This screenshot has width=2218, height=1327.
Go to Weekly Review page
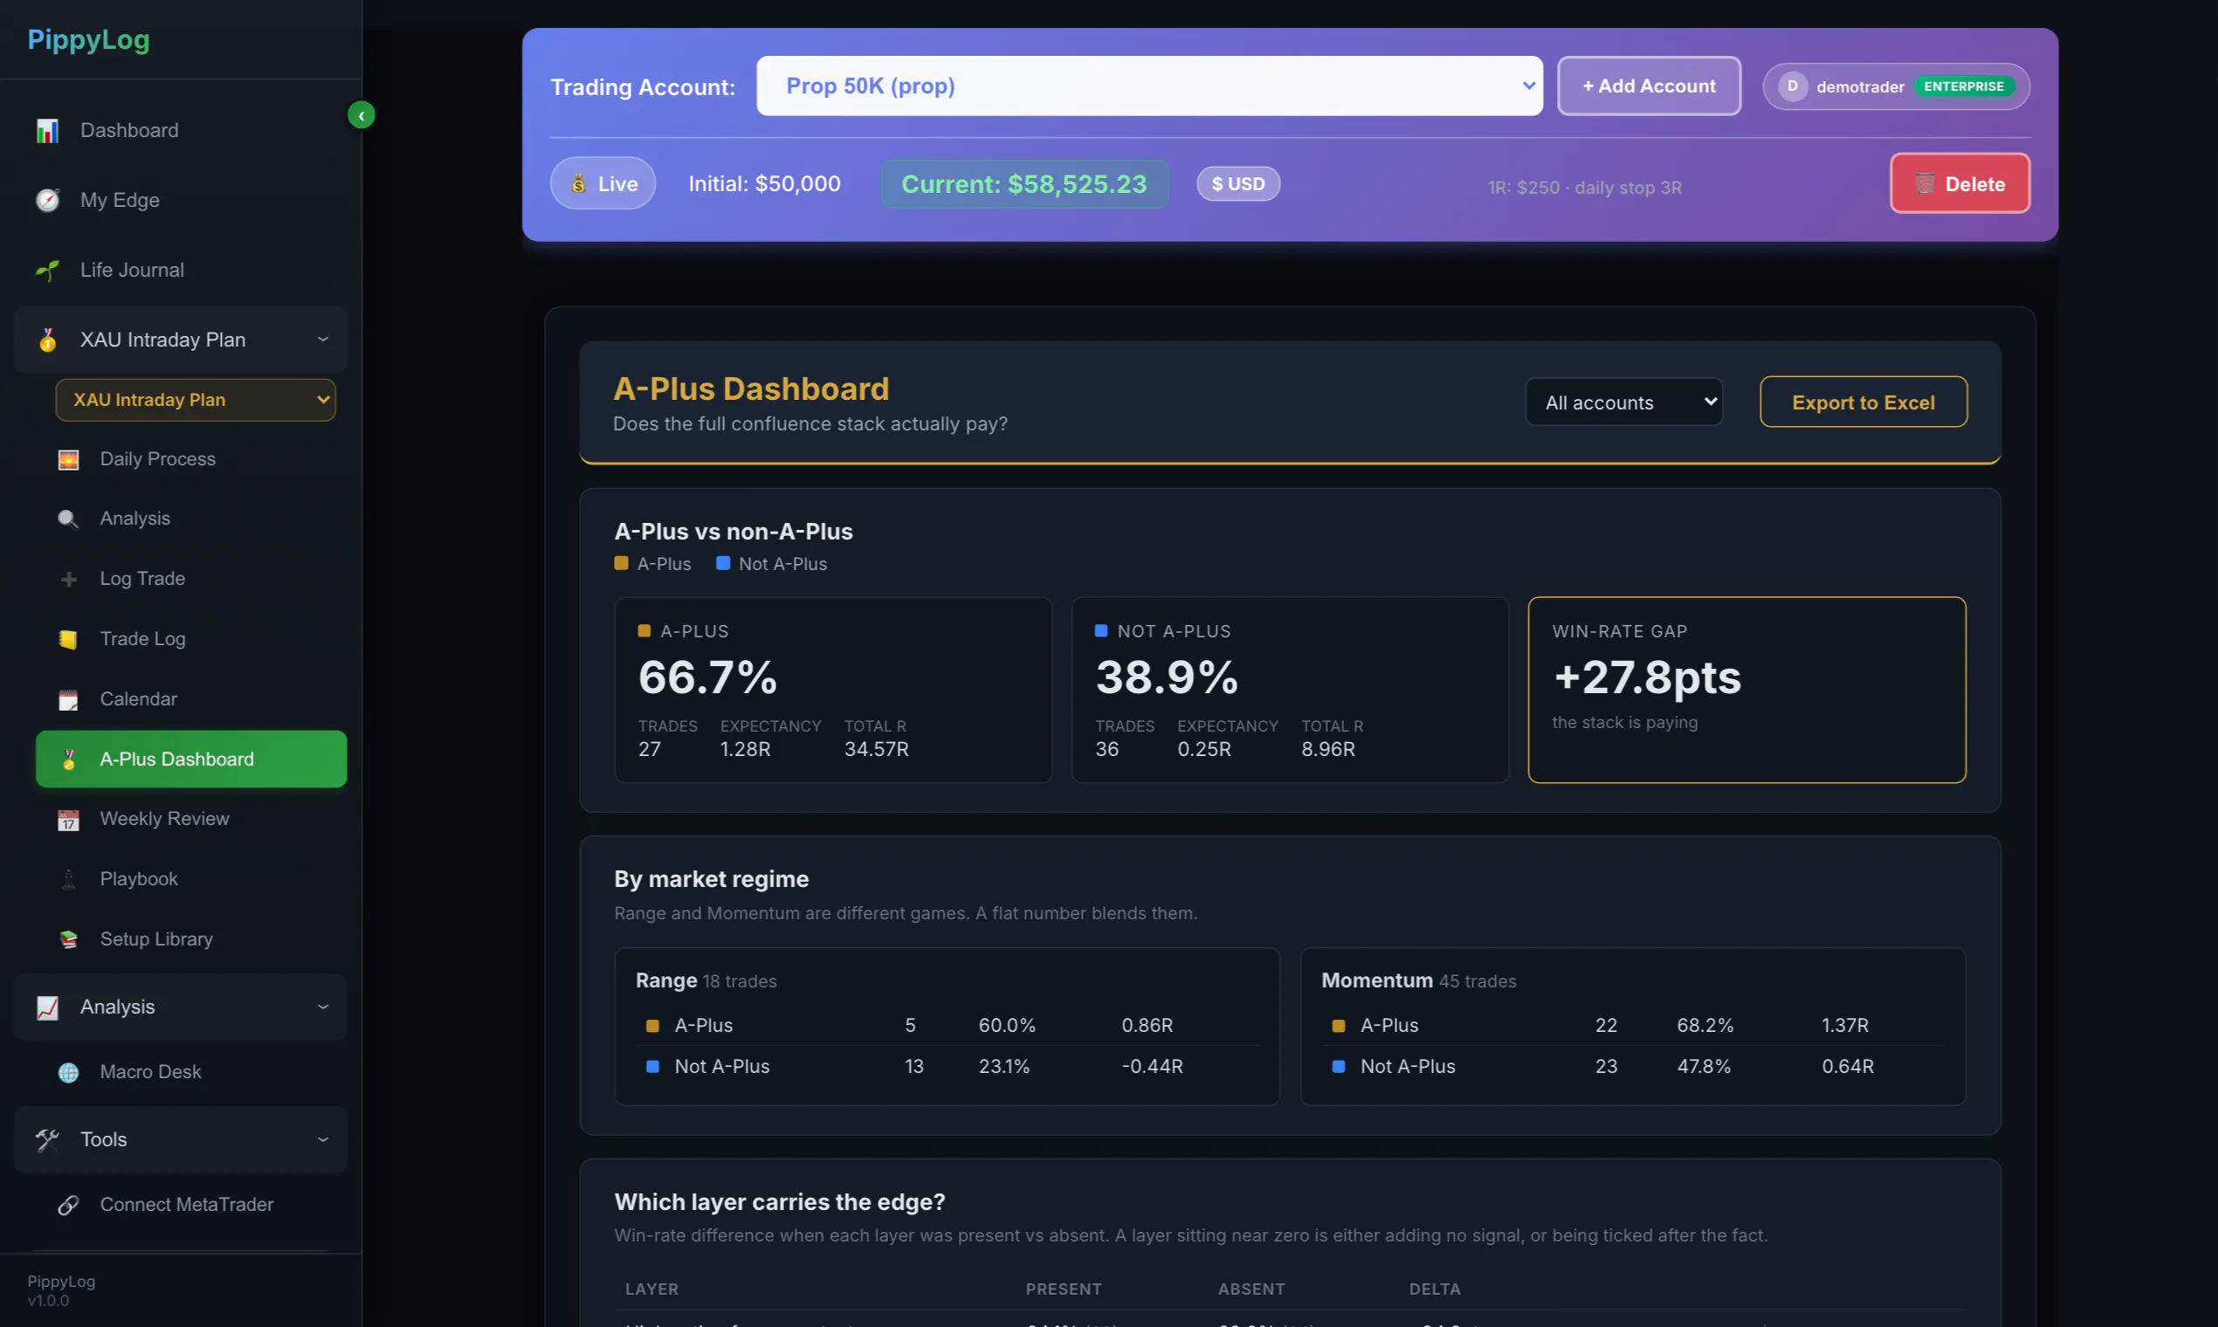pyautogui.click(x=191, y=819)
